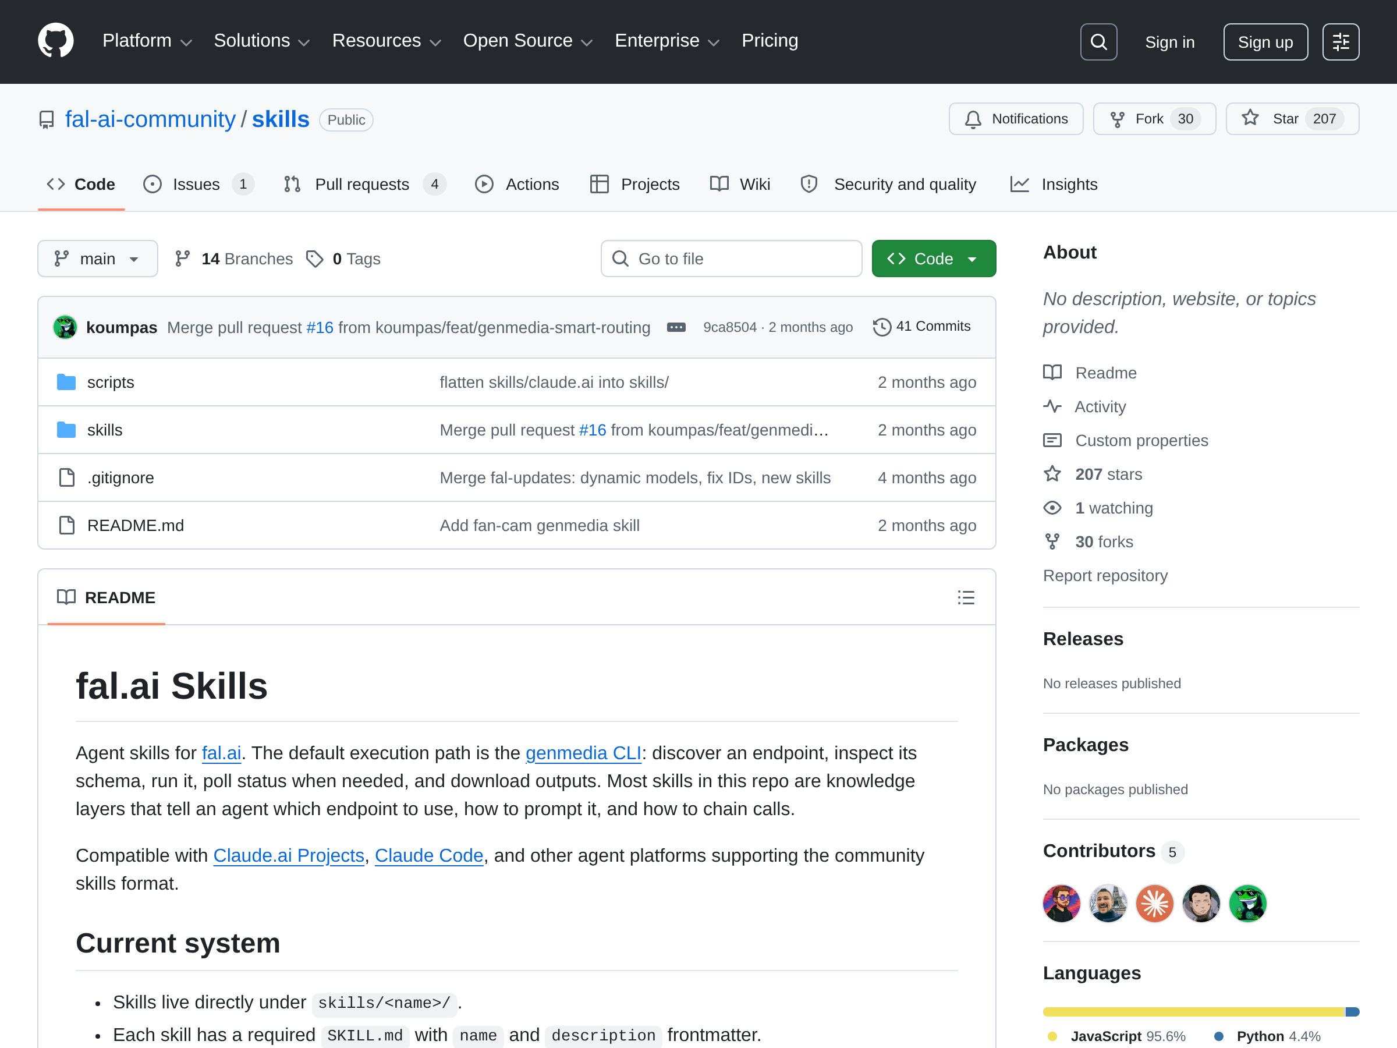The image size is (1397, 1048).
Task: Open the global navigation settings icon
Action: point(1341,42)
